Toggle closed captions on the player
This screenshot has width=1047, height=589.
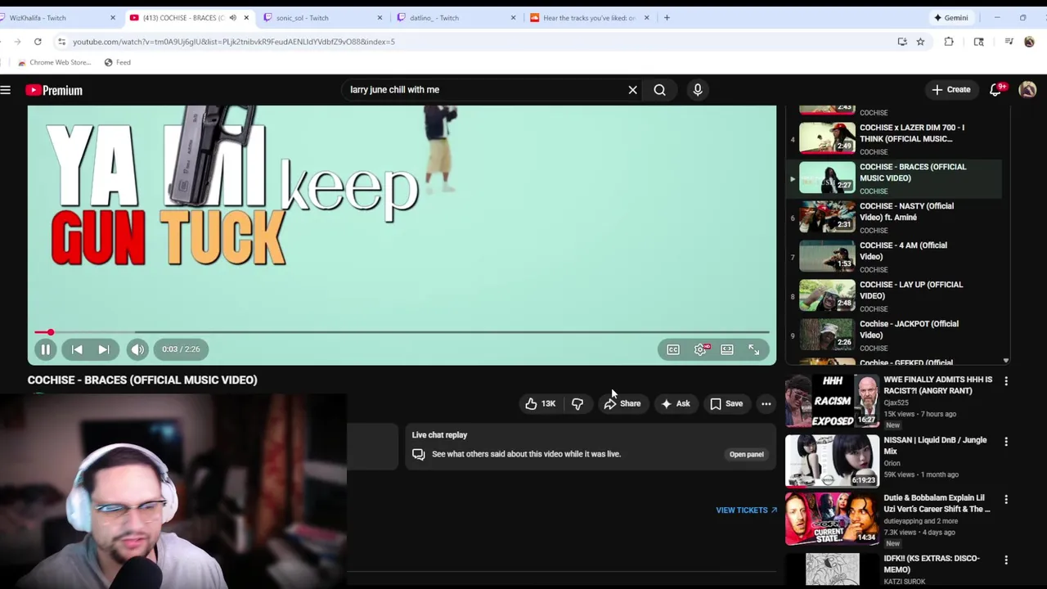pos(673,349)
